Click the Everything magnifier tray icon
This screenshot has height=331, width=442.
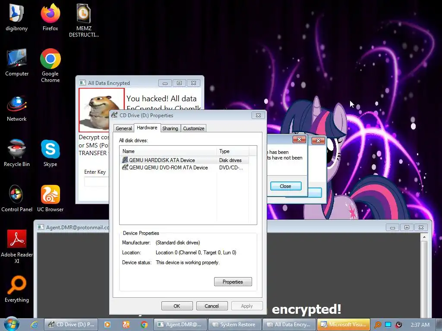pyautogui.click(x=377, y=325)
